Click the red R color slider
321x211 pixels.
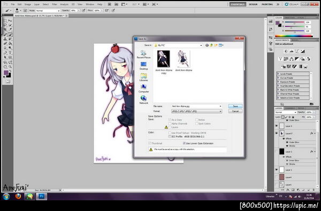[294, 22]
